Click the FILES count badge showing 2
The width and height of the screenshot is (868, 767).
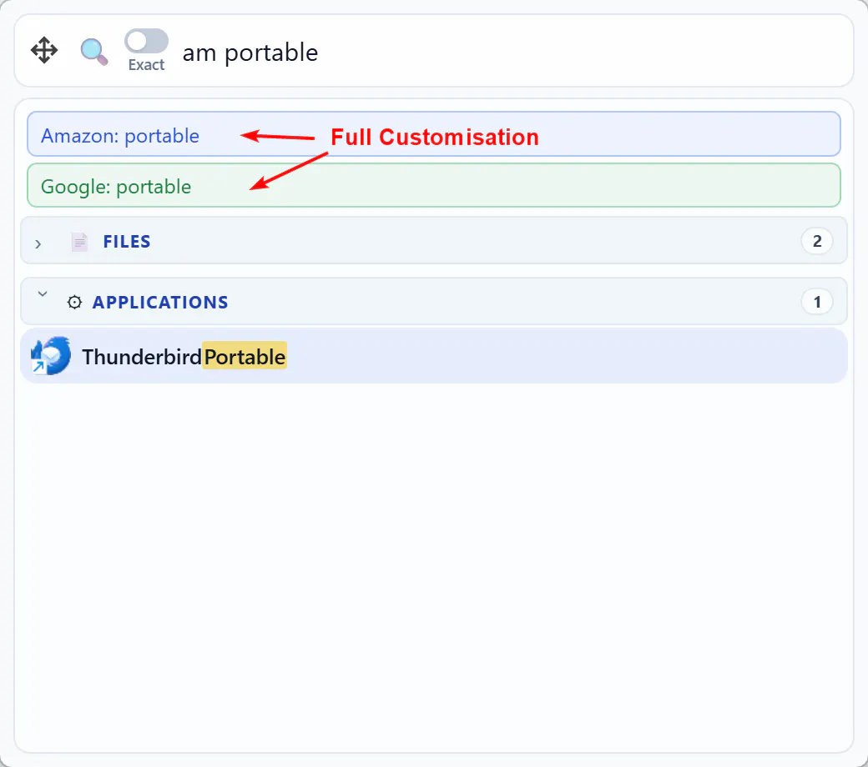pos(816,241)
